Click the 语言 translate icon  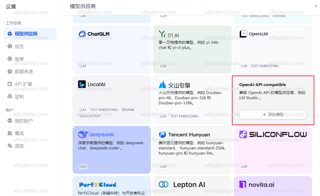click(x=10, y=146)
